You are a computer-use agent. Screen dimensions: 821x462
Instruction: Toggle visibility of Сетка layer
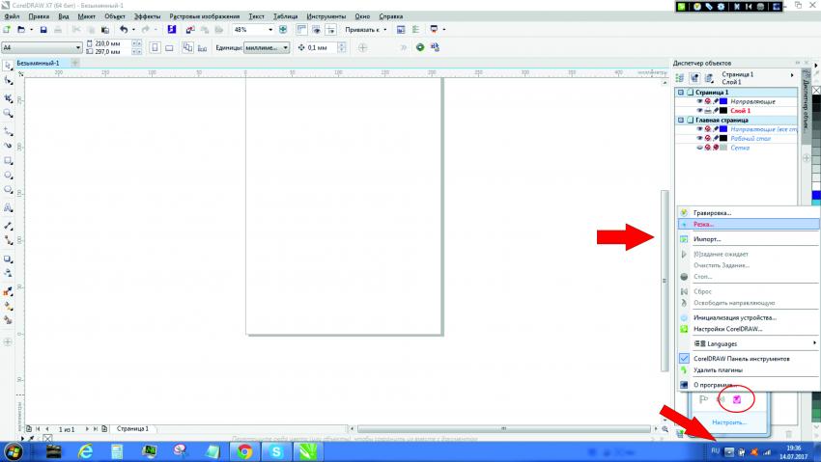pyautogui.click(x=699, y=148)
